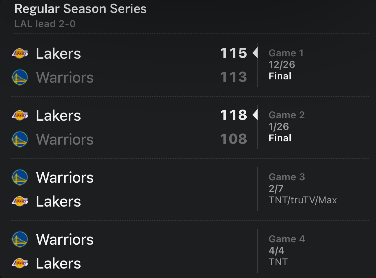Click the Lakers logo in Game 2
The width and height of the screenshot is (376, 278).
[20, 115]
